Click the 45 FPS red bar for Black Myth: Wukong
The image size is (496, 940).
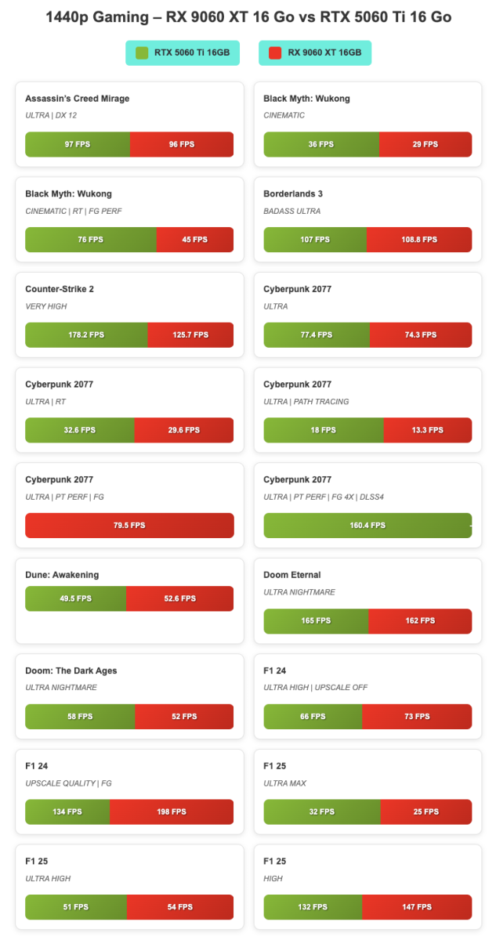(x=194, y=240)
